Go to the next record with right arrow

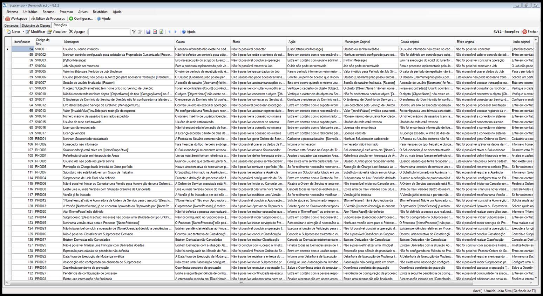click(x=176, y=32)
